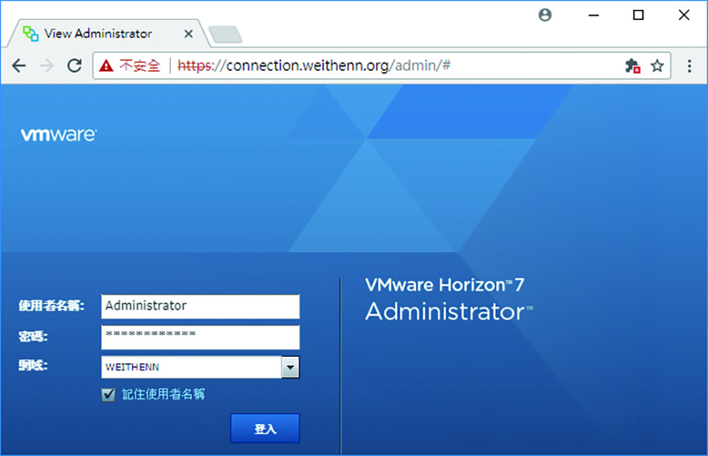The width and height of the screenshot is (708, 456).
Task: Click the 網域 label
Action: pyautogui.click(x=33, y=365)
